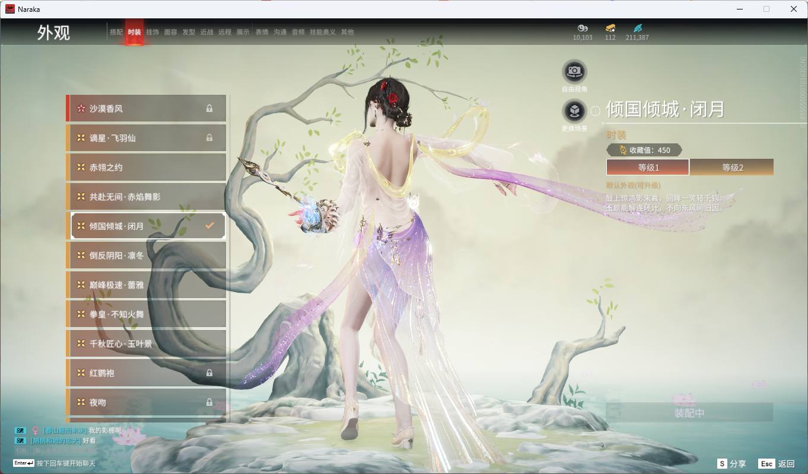Maximize the Naraka window
Viewport: 808px width, 474px height.
tap(766, 9)
